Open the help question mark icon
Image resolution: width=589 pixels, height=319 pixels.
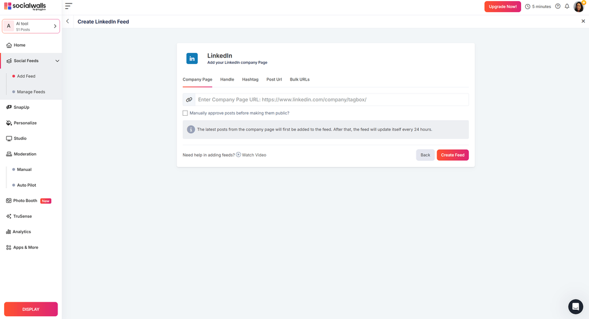point(558,6)
